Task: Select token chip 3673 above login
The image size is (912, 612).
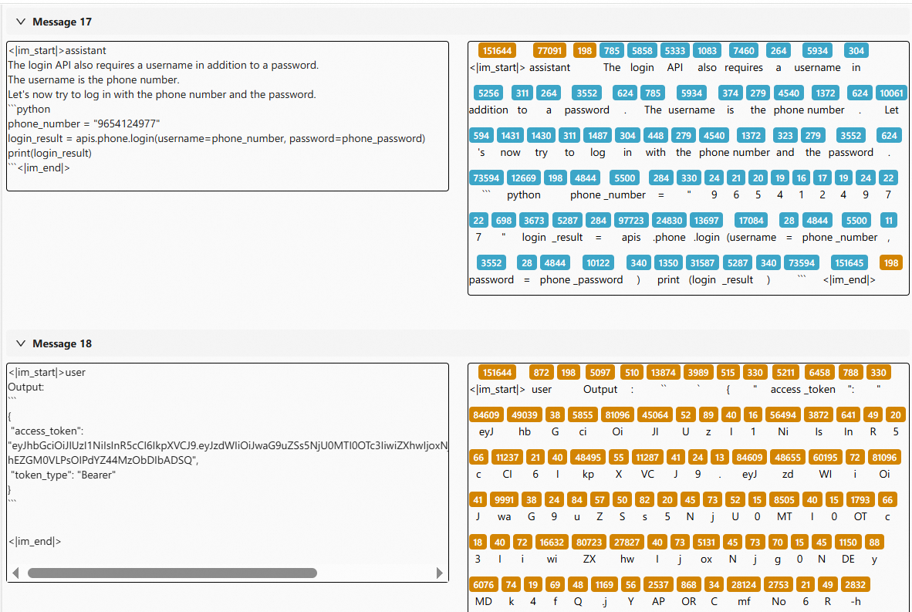Action: pyautogui.click(x=533, y=221)
